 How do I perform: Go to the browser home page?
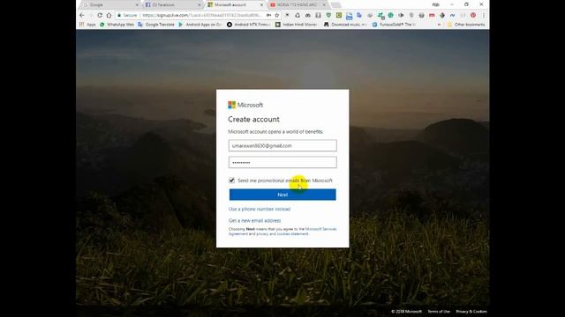pos(109,15)
